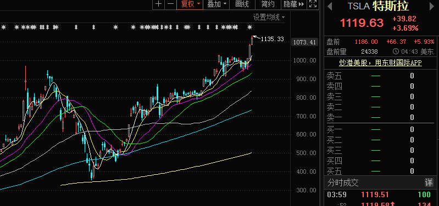439x206 pixels.
Task: Click the last star marker above the chart
Action: click(x=250, y=27)
